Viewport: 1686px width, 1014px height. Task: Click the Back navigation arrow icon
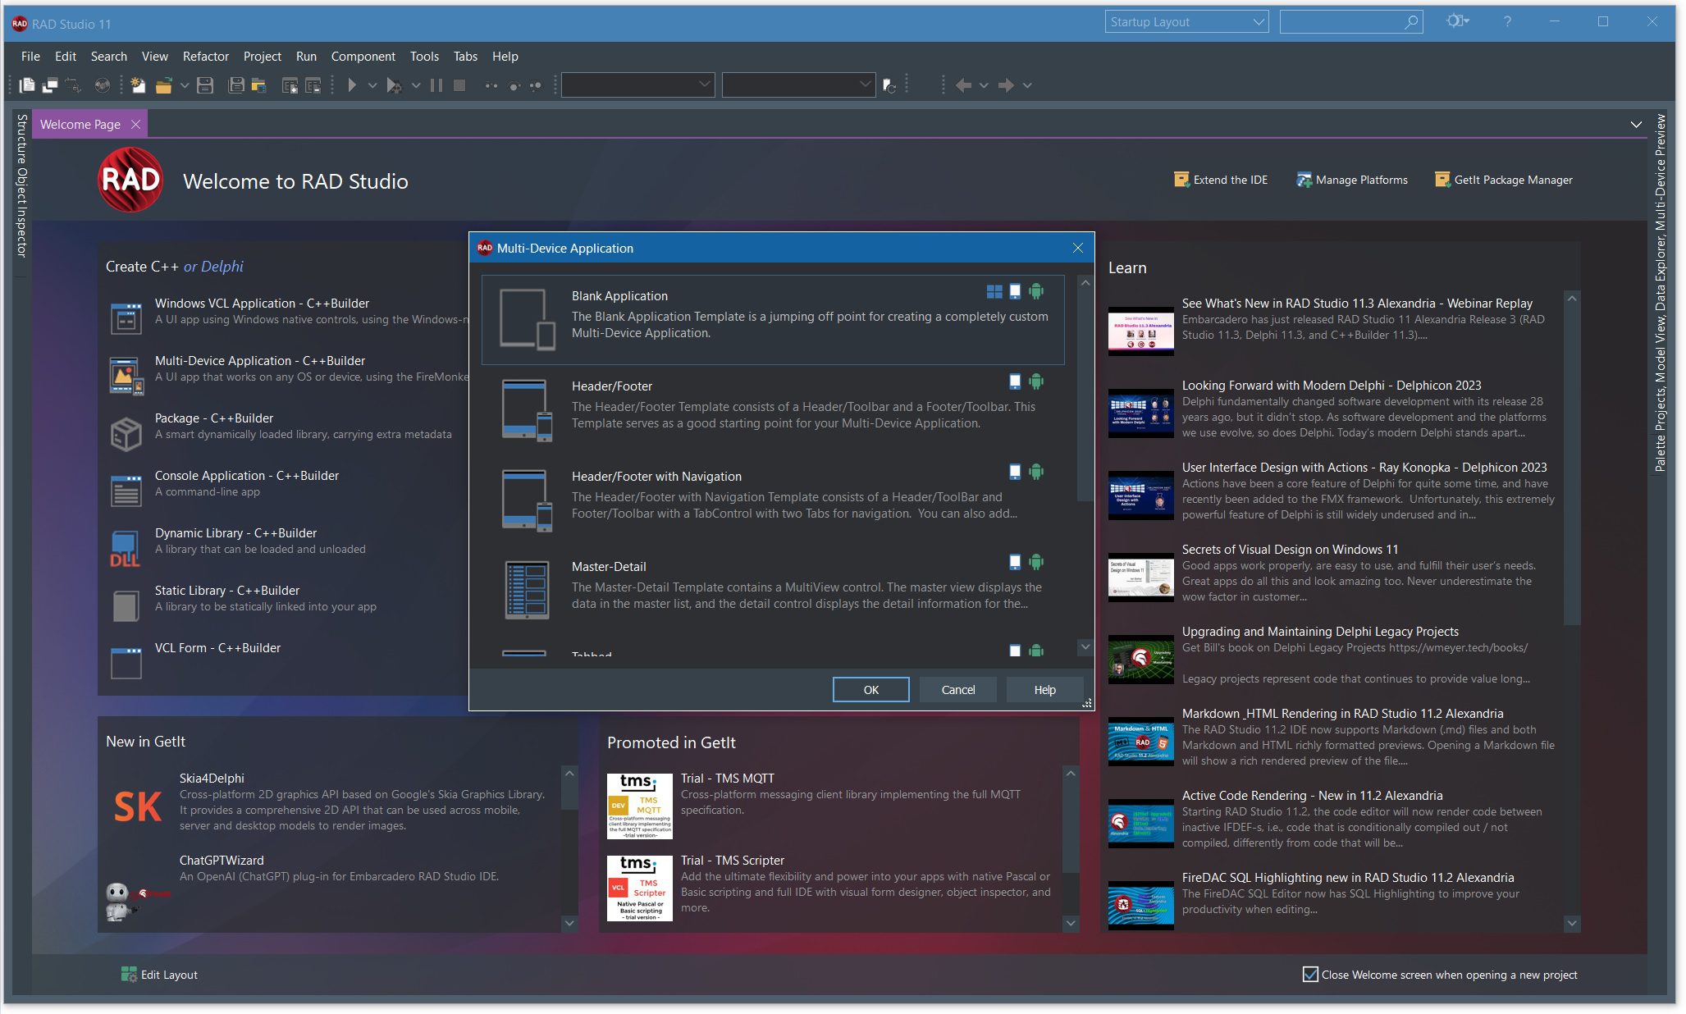[964, 84]
